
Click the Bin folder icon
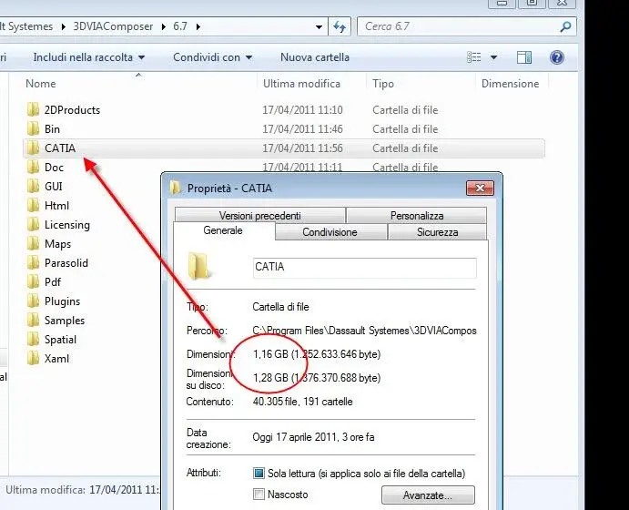point(34,128)
